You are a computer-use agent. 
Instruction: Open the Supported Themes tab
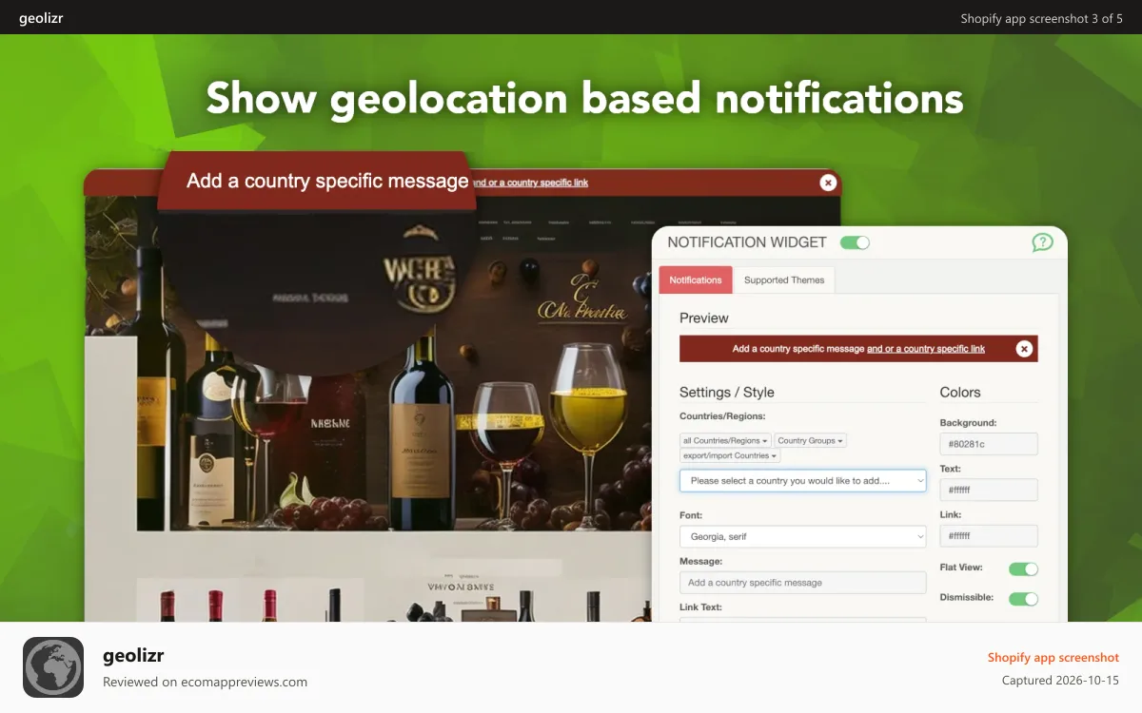(784, 280)
